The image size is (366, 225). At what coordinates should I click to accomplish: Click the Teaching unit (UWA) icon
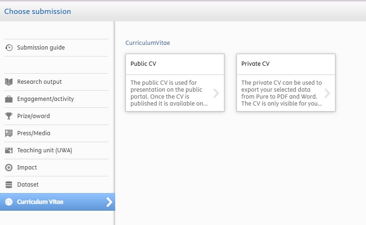coord(9,150)
